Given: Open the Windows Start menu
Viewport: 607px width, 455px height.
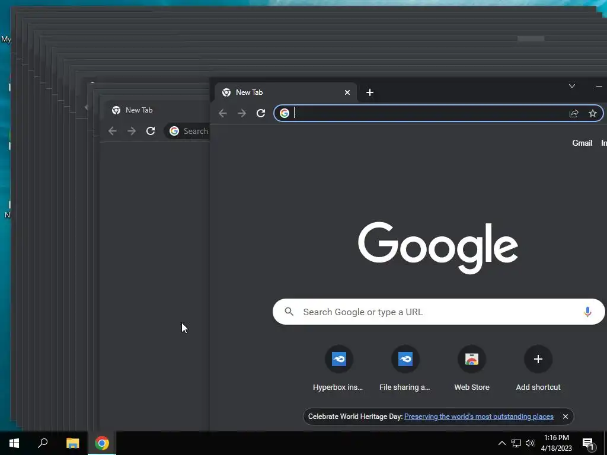Looking at the screenshot, I should (14, 443).
